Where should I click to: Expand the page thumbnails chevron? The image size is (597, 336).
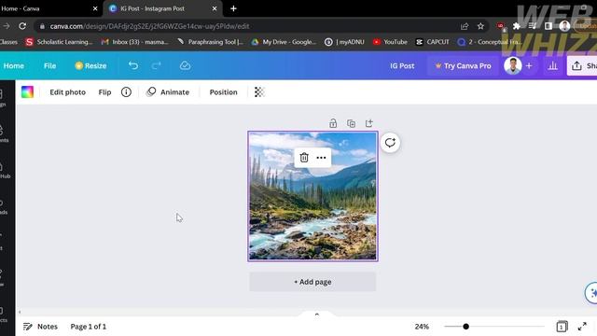coord(317,315)
